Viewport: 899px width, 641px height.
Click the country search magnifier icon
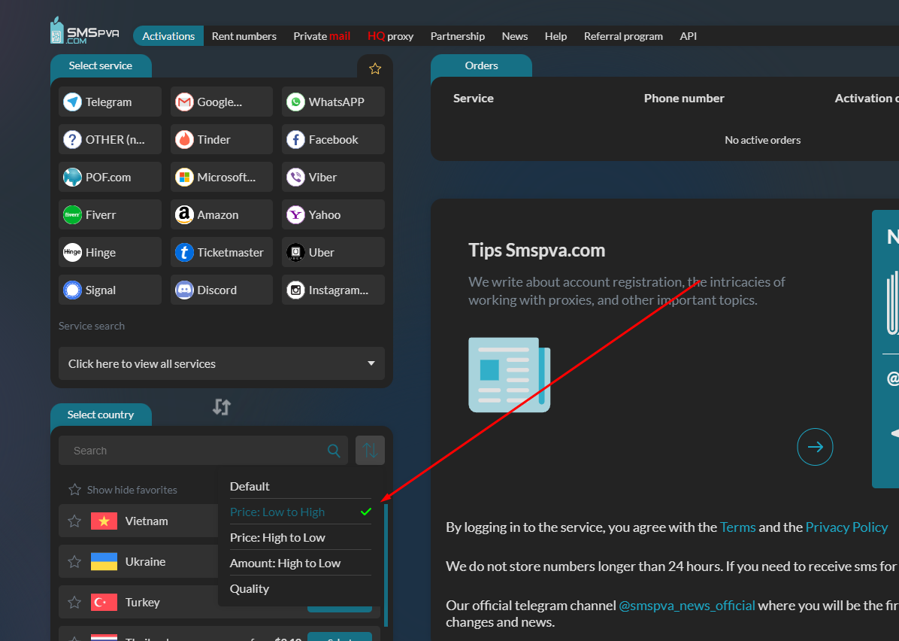pos(334,451)
